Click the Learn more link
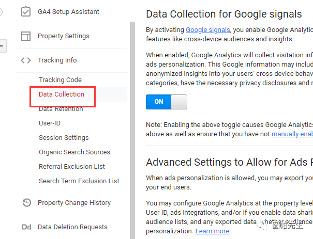This screenshot has width=313, height=239. [x=212, y=231]
